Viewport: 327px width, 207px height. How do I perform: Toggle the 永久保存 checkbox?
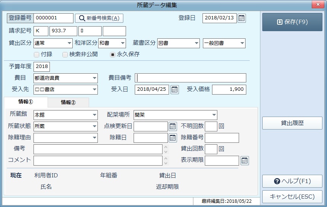112,55
